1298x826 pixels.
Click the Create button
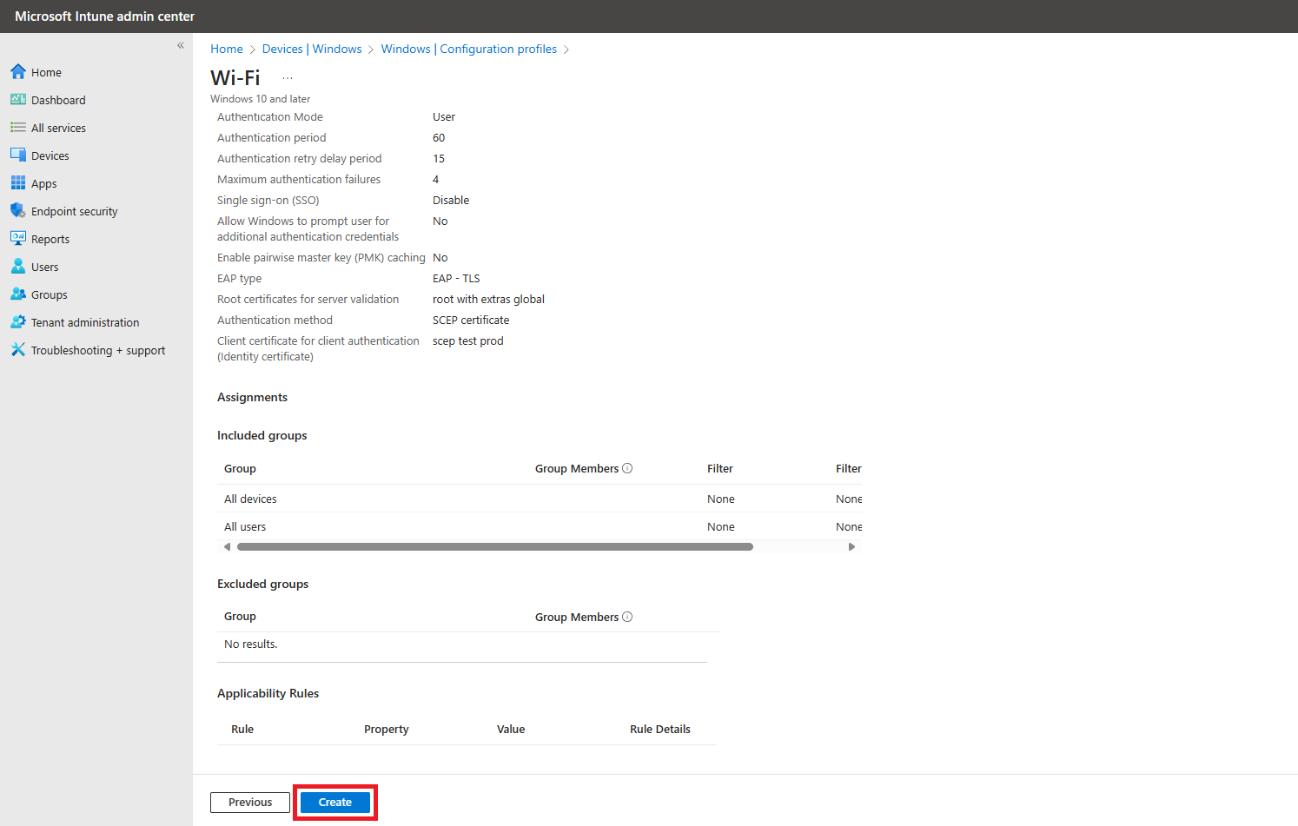coord(335,802)
